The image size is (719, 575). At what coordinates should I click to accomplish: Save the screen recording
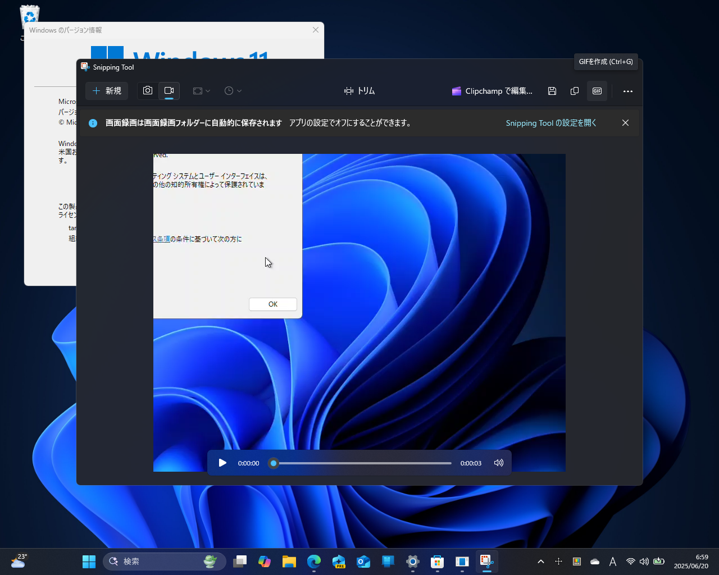(552, 90)
